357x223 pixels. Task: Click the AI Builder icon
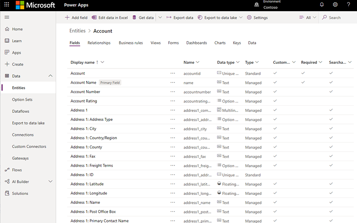tap(7, 182)
